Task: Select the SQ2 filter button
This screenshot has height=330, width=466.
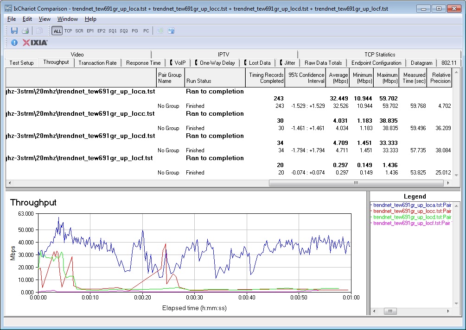Action: pyautogui.click(x=124, y=31)
